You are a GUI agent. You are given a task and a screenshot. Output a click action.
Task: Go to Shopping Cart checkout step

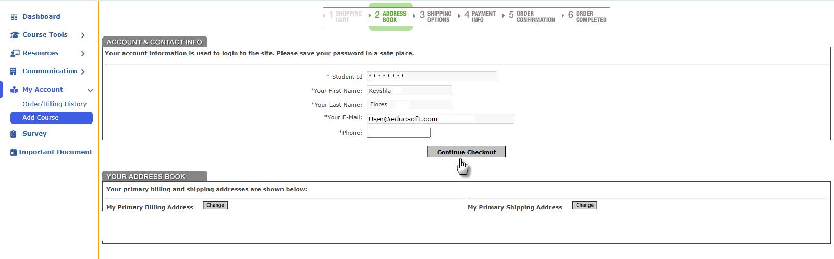[346, 17]
